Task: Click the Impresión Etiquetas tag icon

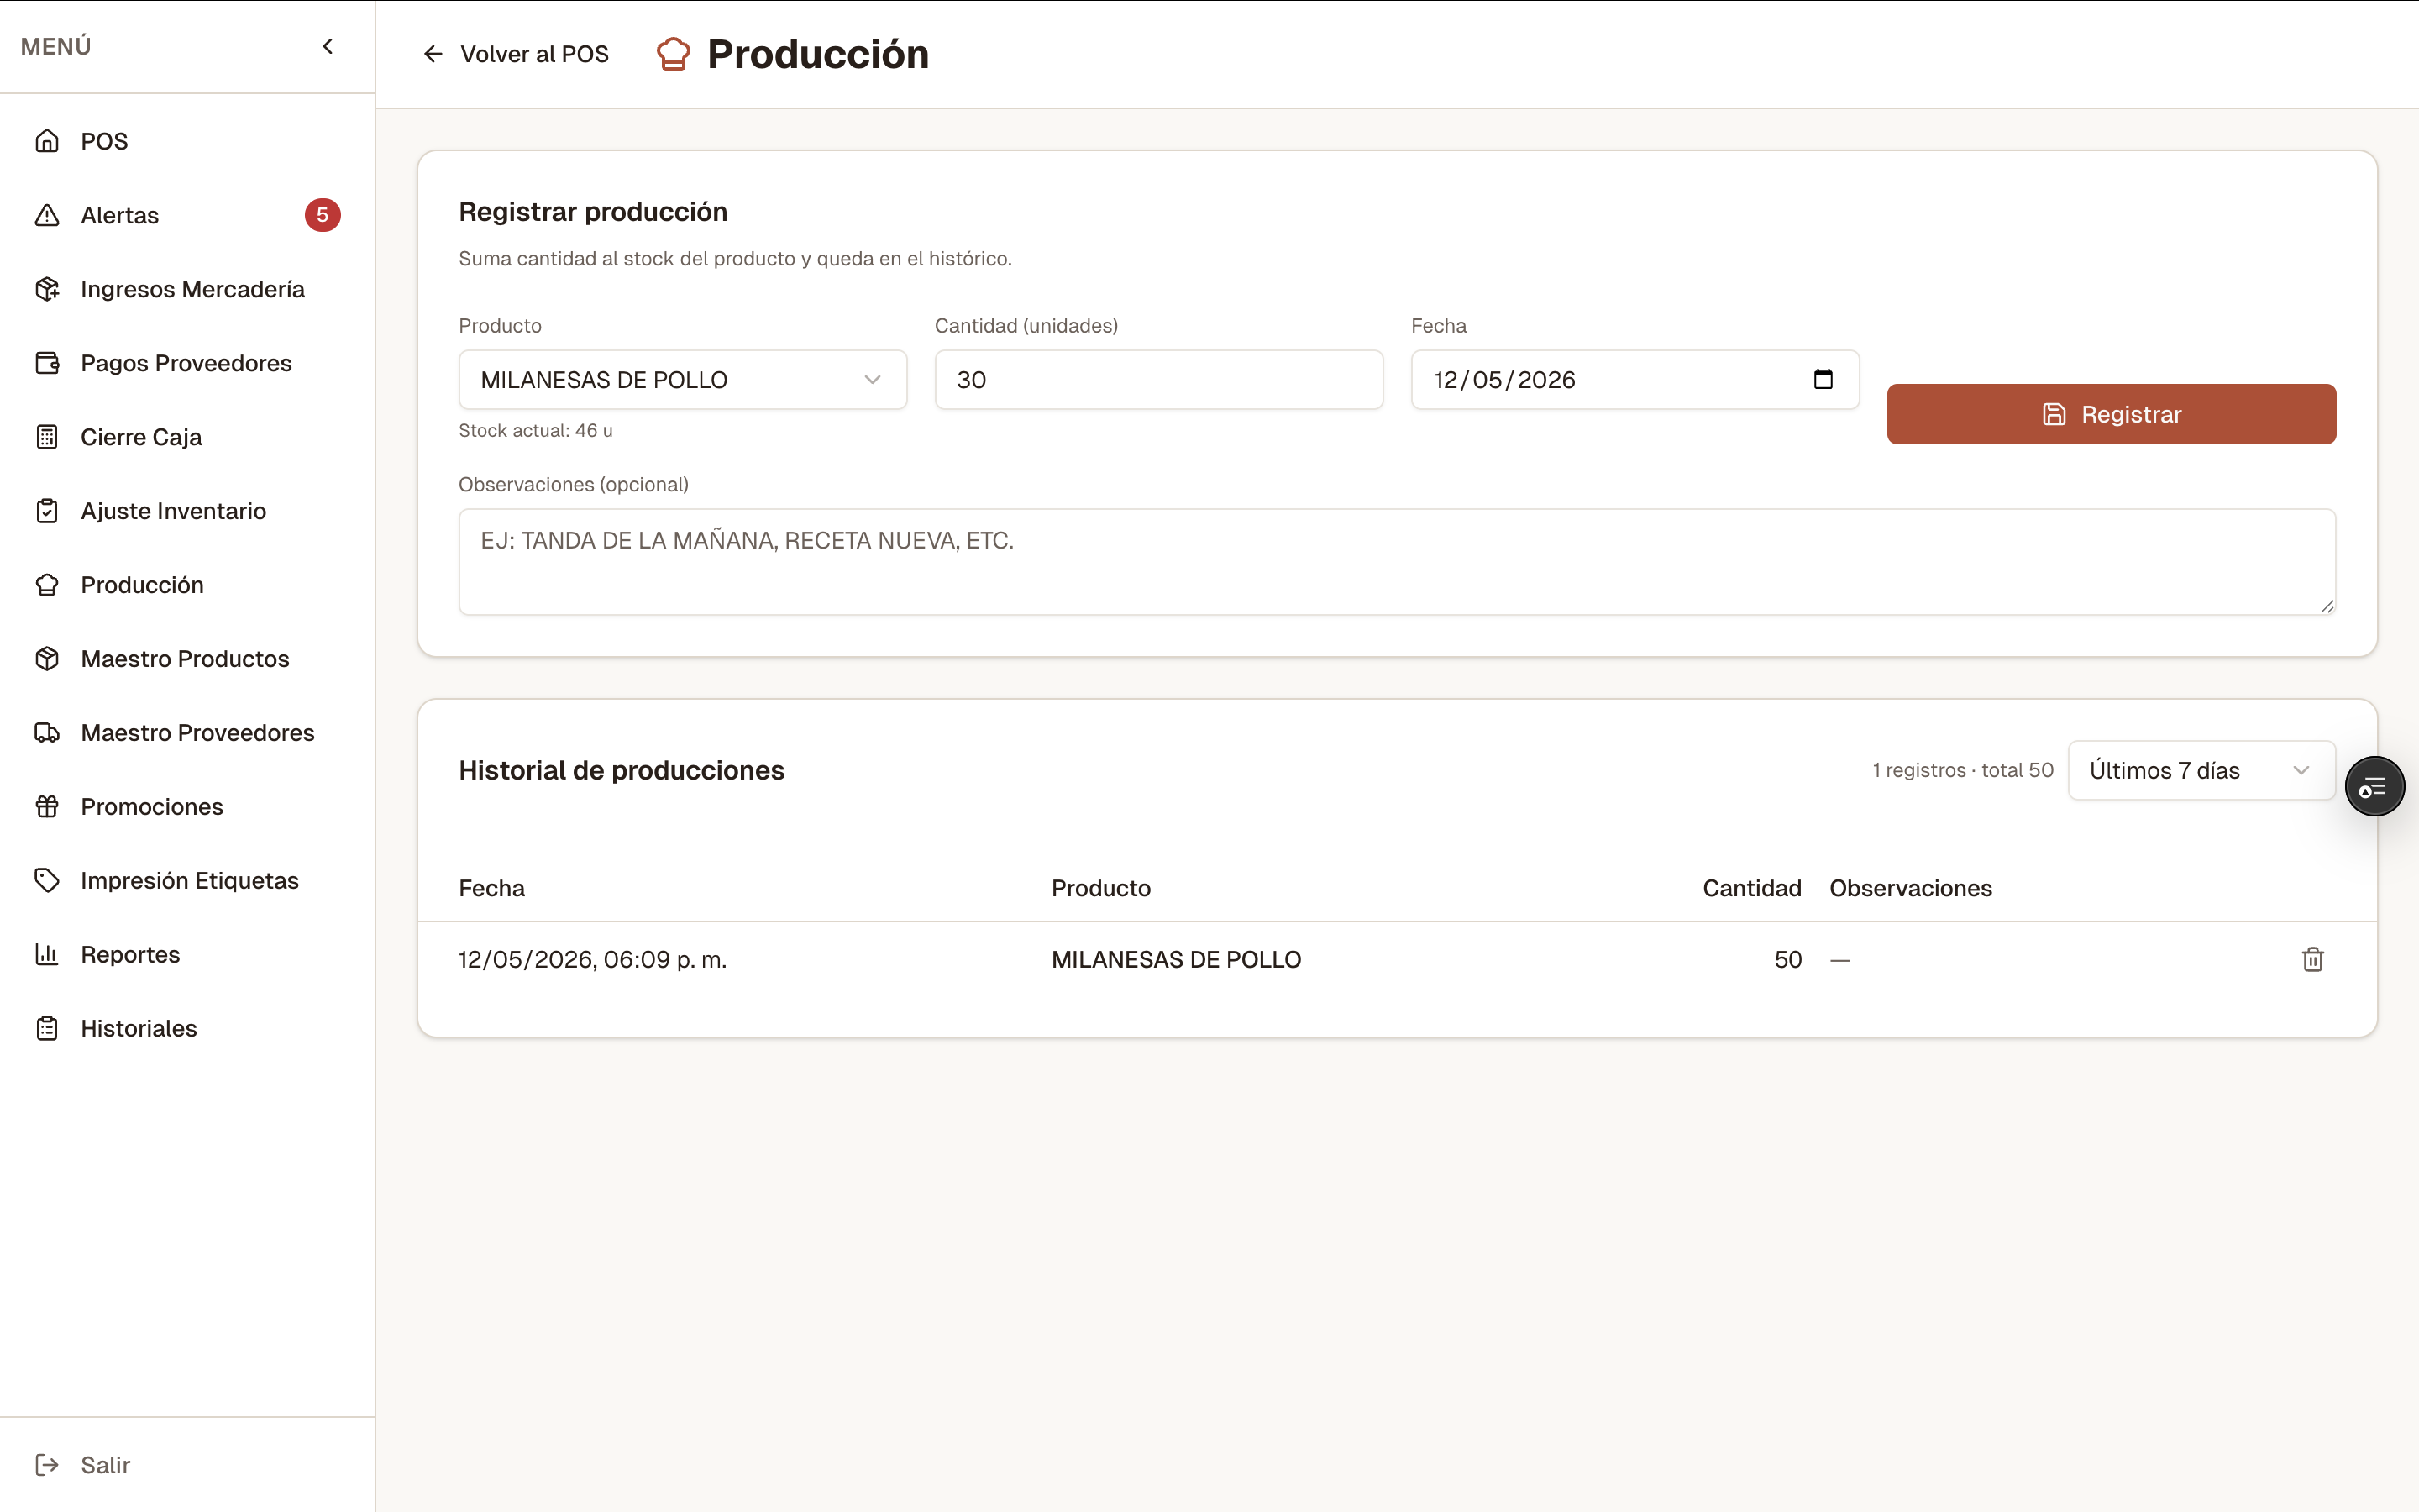Action: tap(47, 880)
